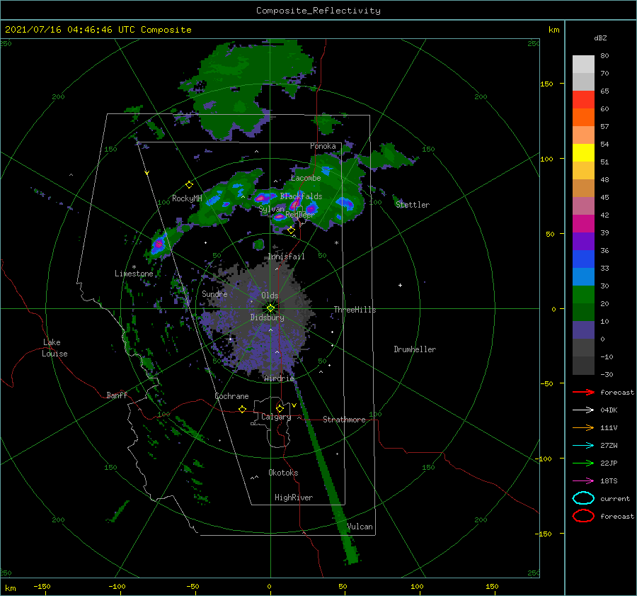Click the yellow diamond marker below RedDeer
This screenshot has width=637, height=596.
pos(291,230)
